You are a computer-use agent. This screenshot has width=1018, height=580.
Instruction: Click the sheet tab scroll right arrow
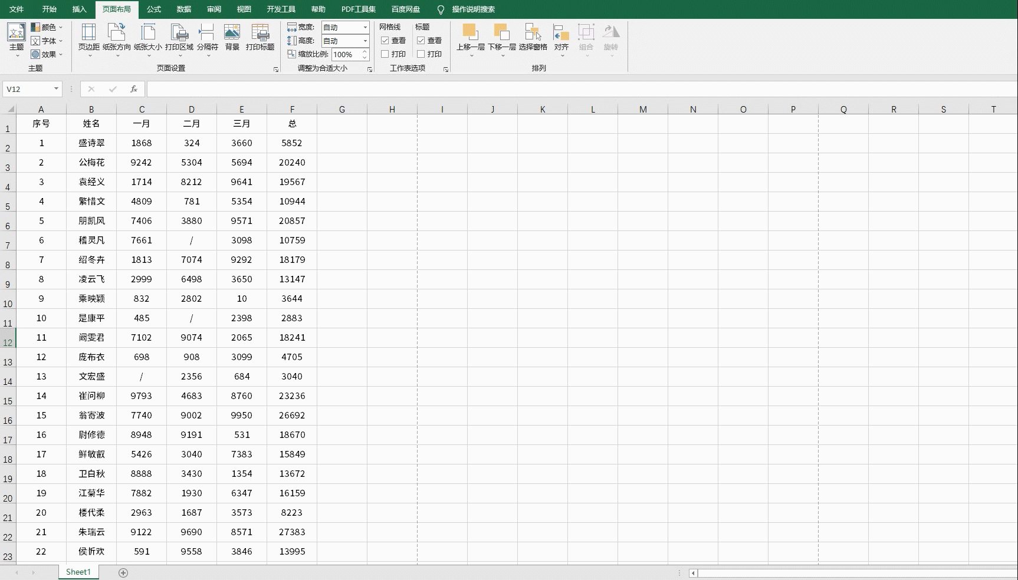pyautogui.click(x=33, y=573)
